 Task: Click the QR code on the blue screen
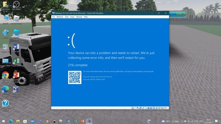coord(75,77)
